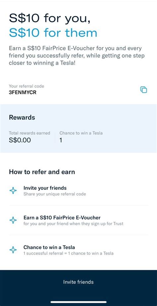Screen dimensions: 157x306
Task: Copy the referral code with the copy icon
Action: tap(143, 89)
